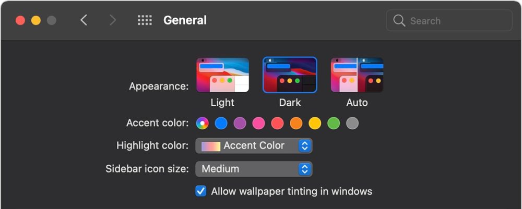Click the back navigation arrow

click(84, 20)
